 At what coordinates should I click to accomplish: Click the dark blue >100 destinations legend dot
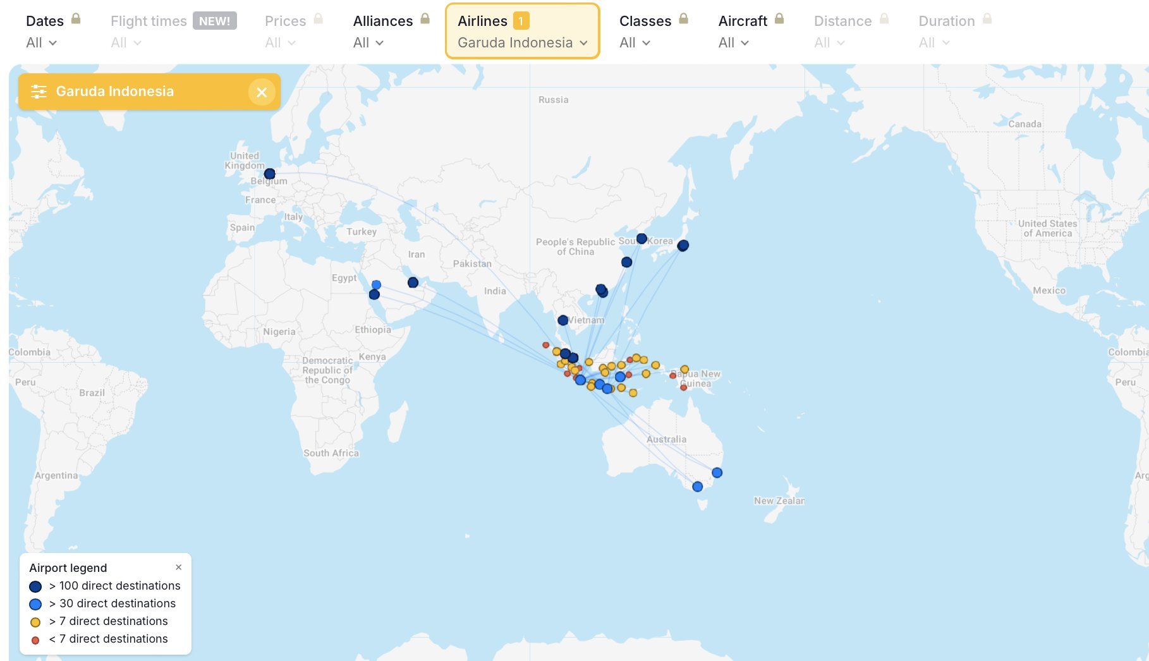click(35, 586)
